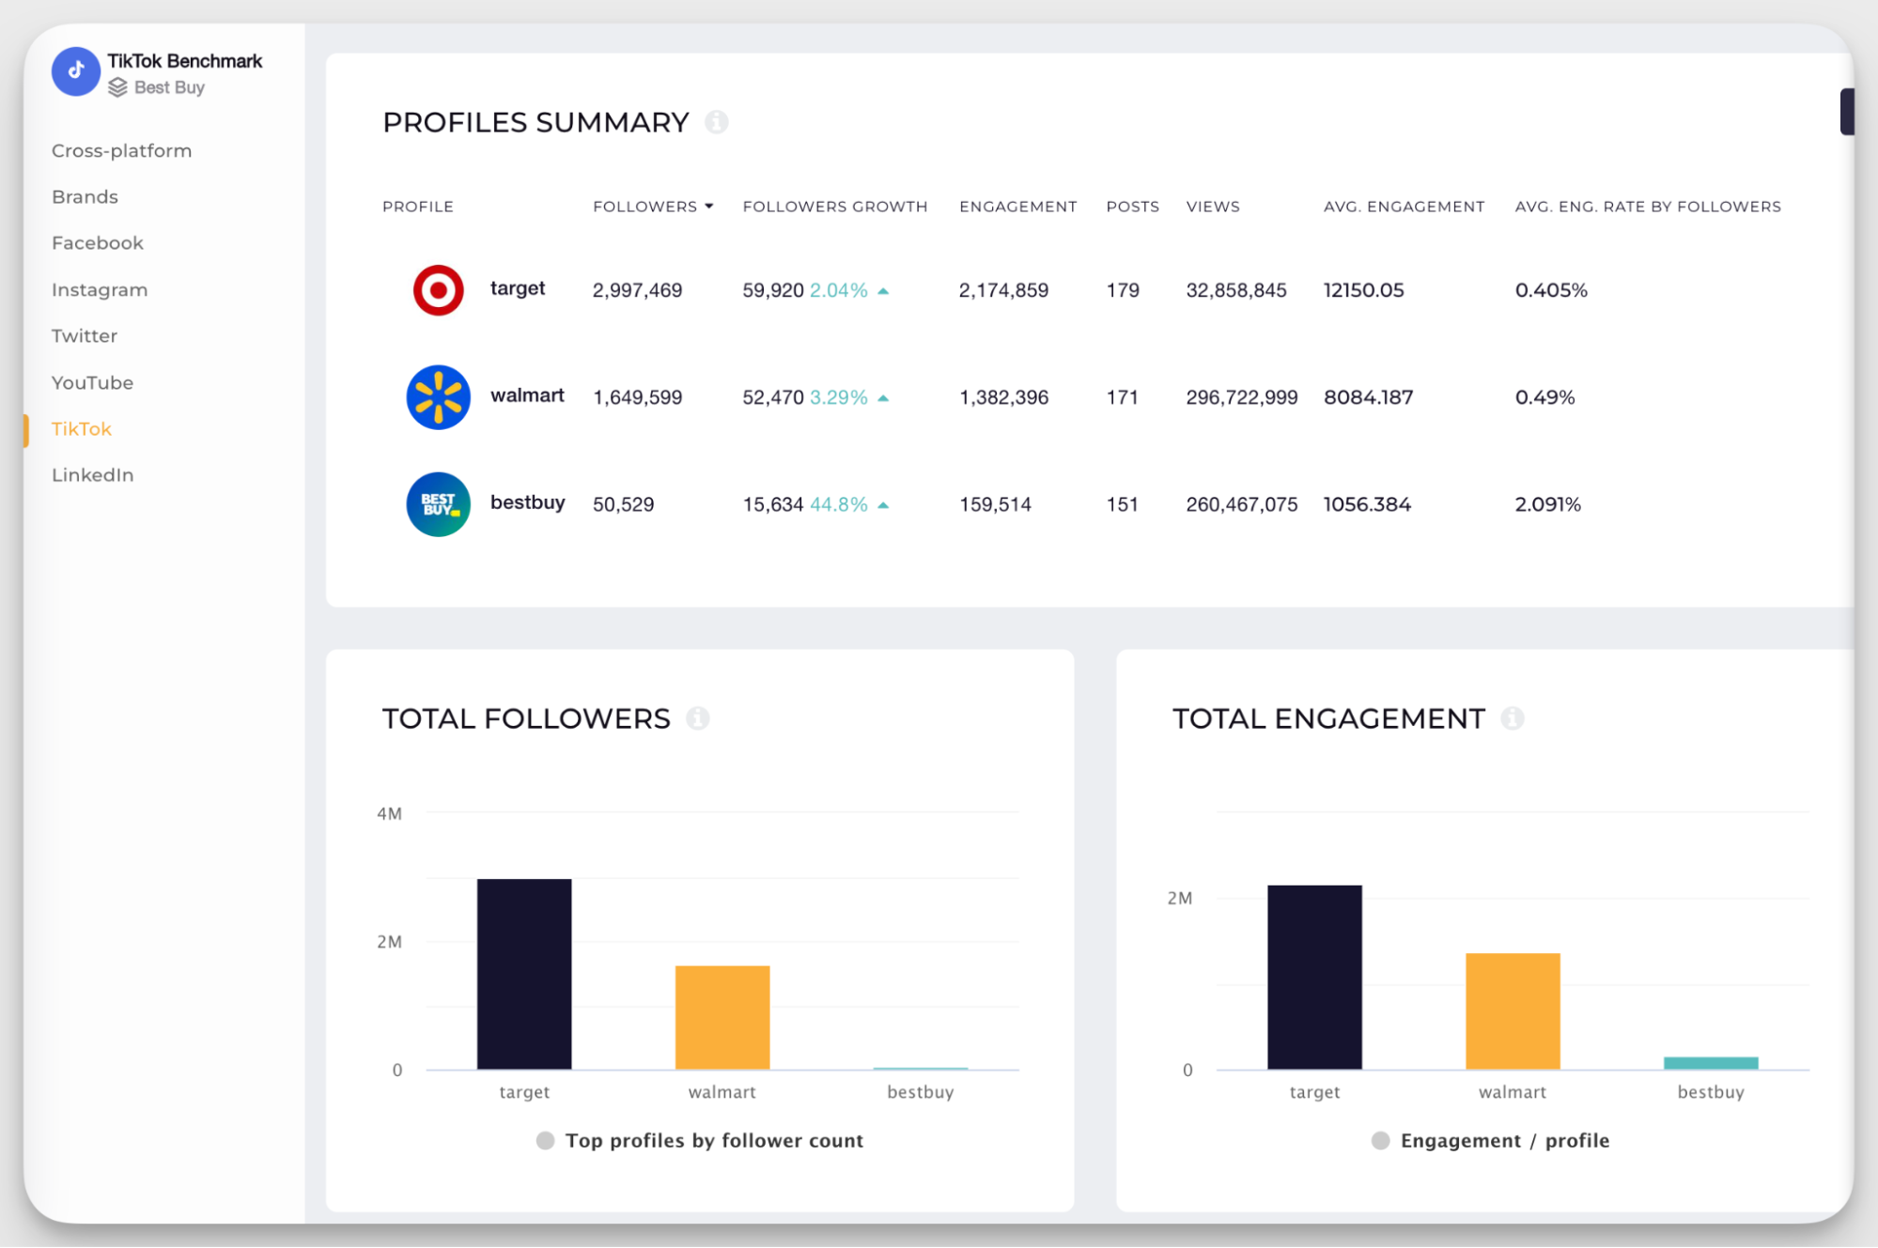Click the TikTok Benchmark title
The height and width of the screenshot is (1248, 1878).
(185, 61)
